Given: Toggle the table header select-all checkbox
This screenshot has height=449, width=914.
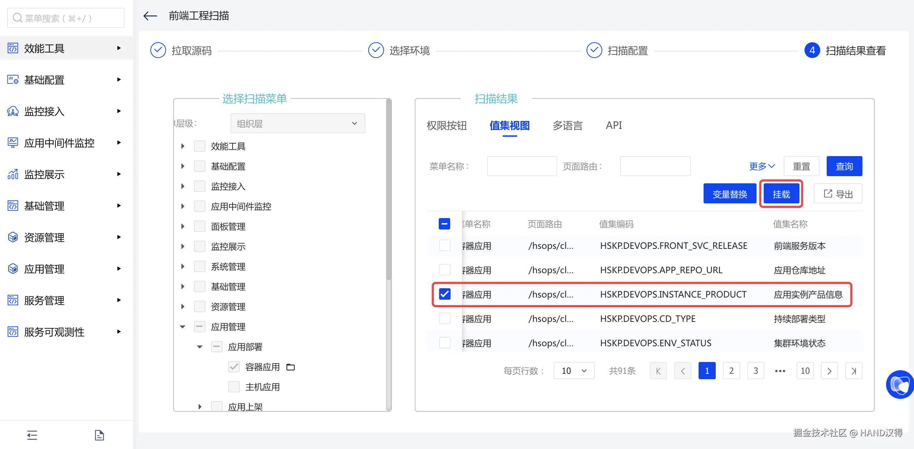Looking at the screenshot, I should pyautogui.click(x=444, y=224).
